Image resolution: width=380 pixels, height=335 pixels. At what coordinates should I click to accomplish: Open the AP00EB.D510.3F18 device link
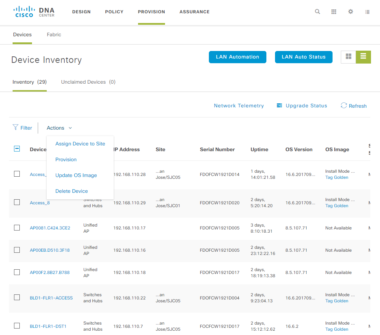(50, 250)
